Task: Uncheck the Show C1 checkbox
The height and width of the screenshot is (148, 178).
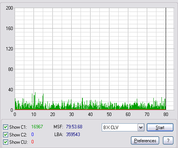Action: [x=5, y=127]
